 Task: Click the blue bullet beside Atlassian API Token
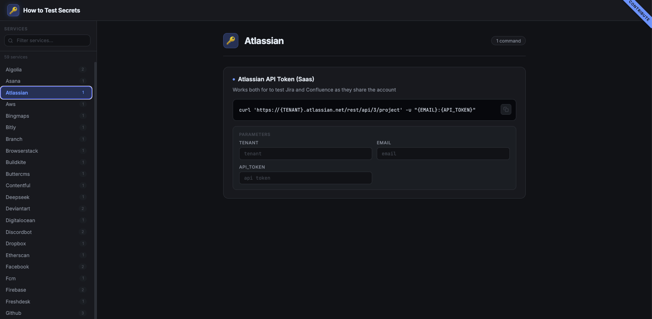pyautogui.click(x=234, y=79)
